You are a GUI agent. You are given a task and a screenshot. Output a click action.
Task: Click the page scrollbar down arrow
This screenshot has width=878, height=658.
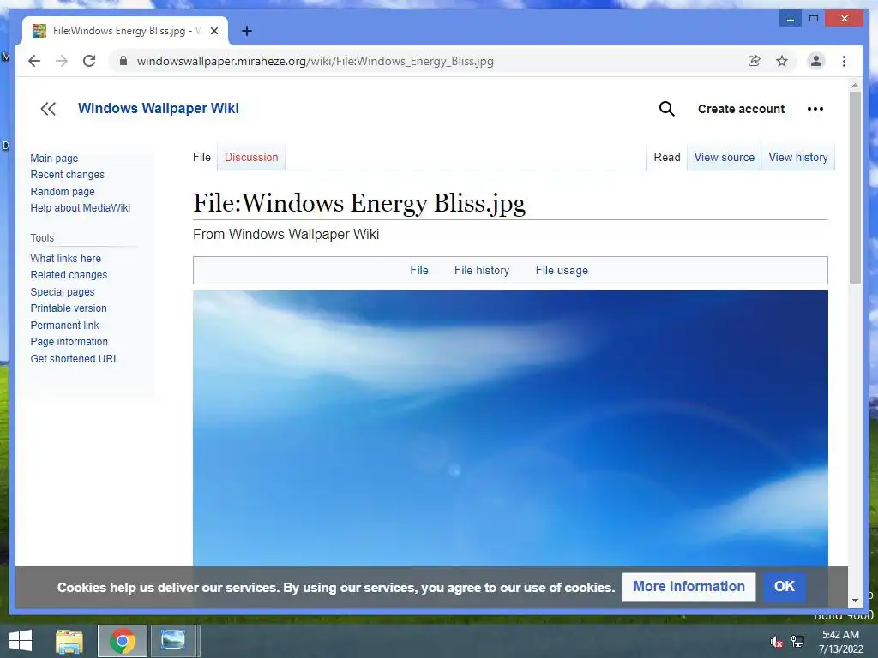coord(855,601)
